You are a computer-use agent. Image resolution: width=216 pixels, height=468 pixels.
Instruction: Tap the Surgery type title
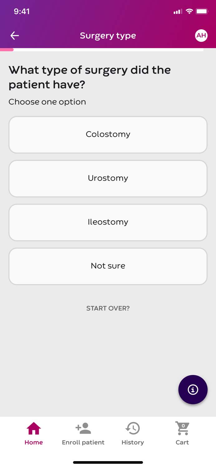point(108,36)
